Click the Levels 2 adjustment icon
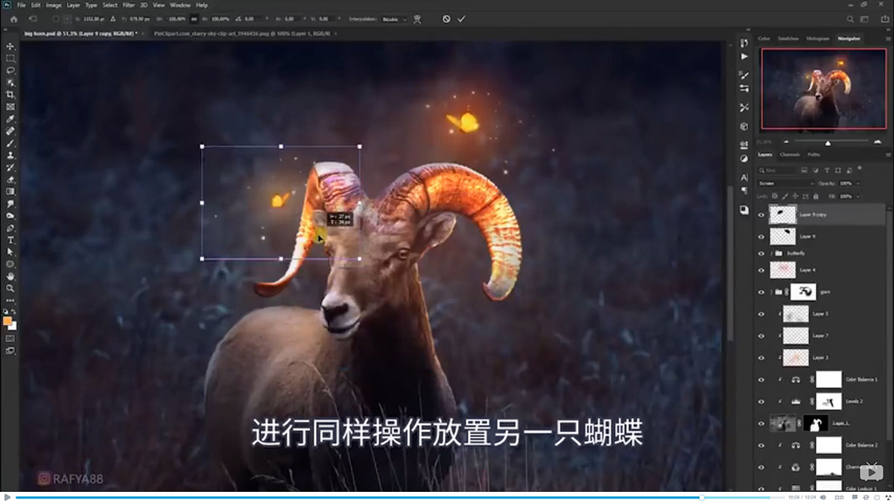The image size is (894, 503). [x=794, y=401]
